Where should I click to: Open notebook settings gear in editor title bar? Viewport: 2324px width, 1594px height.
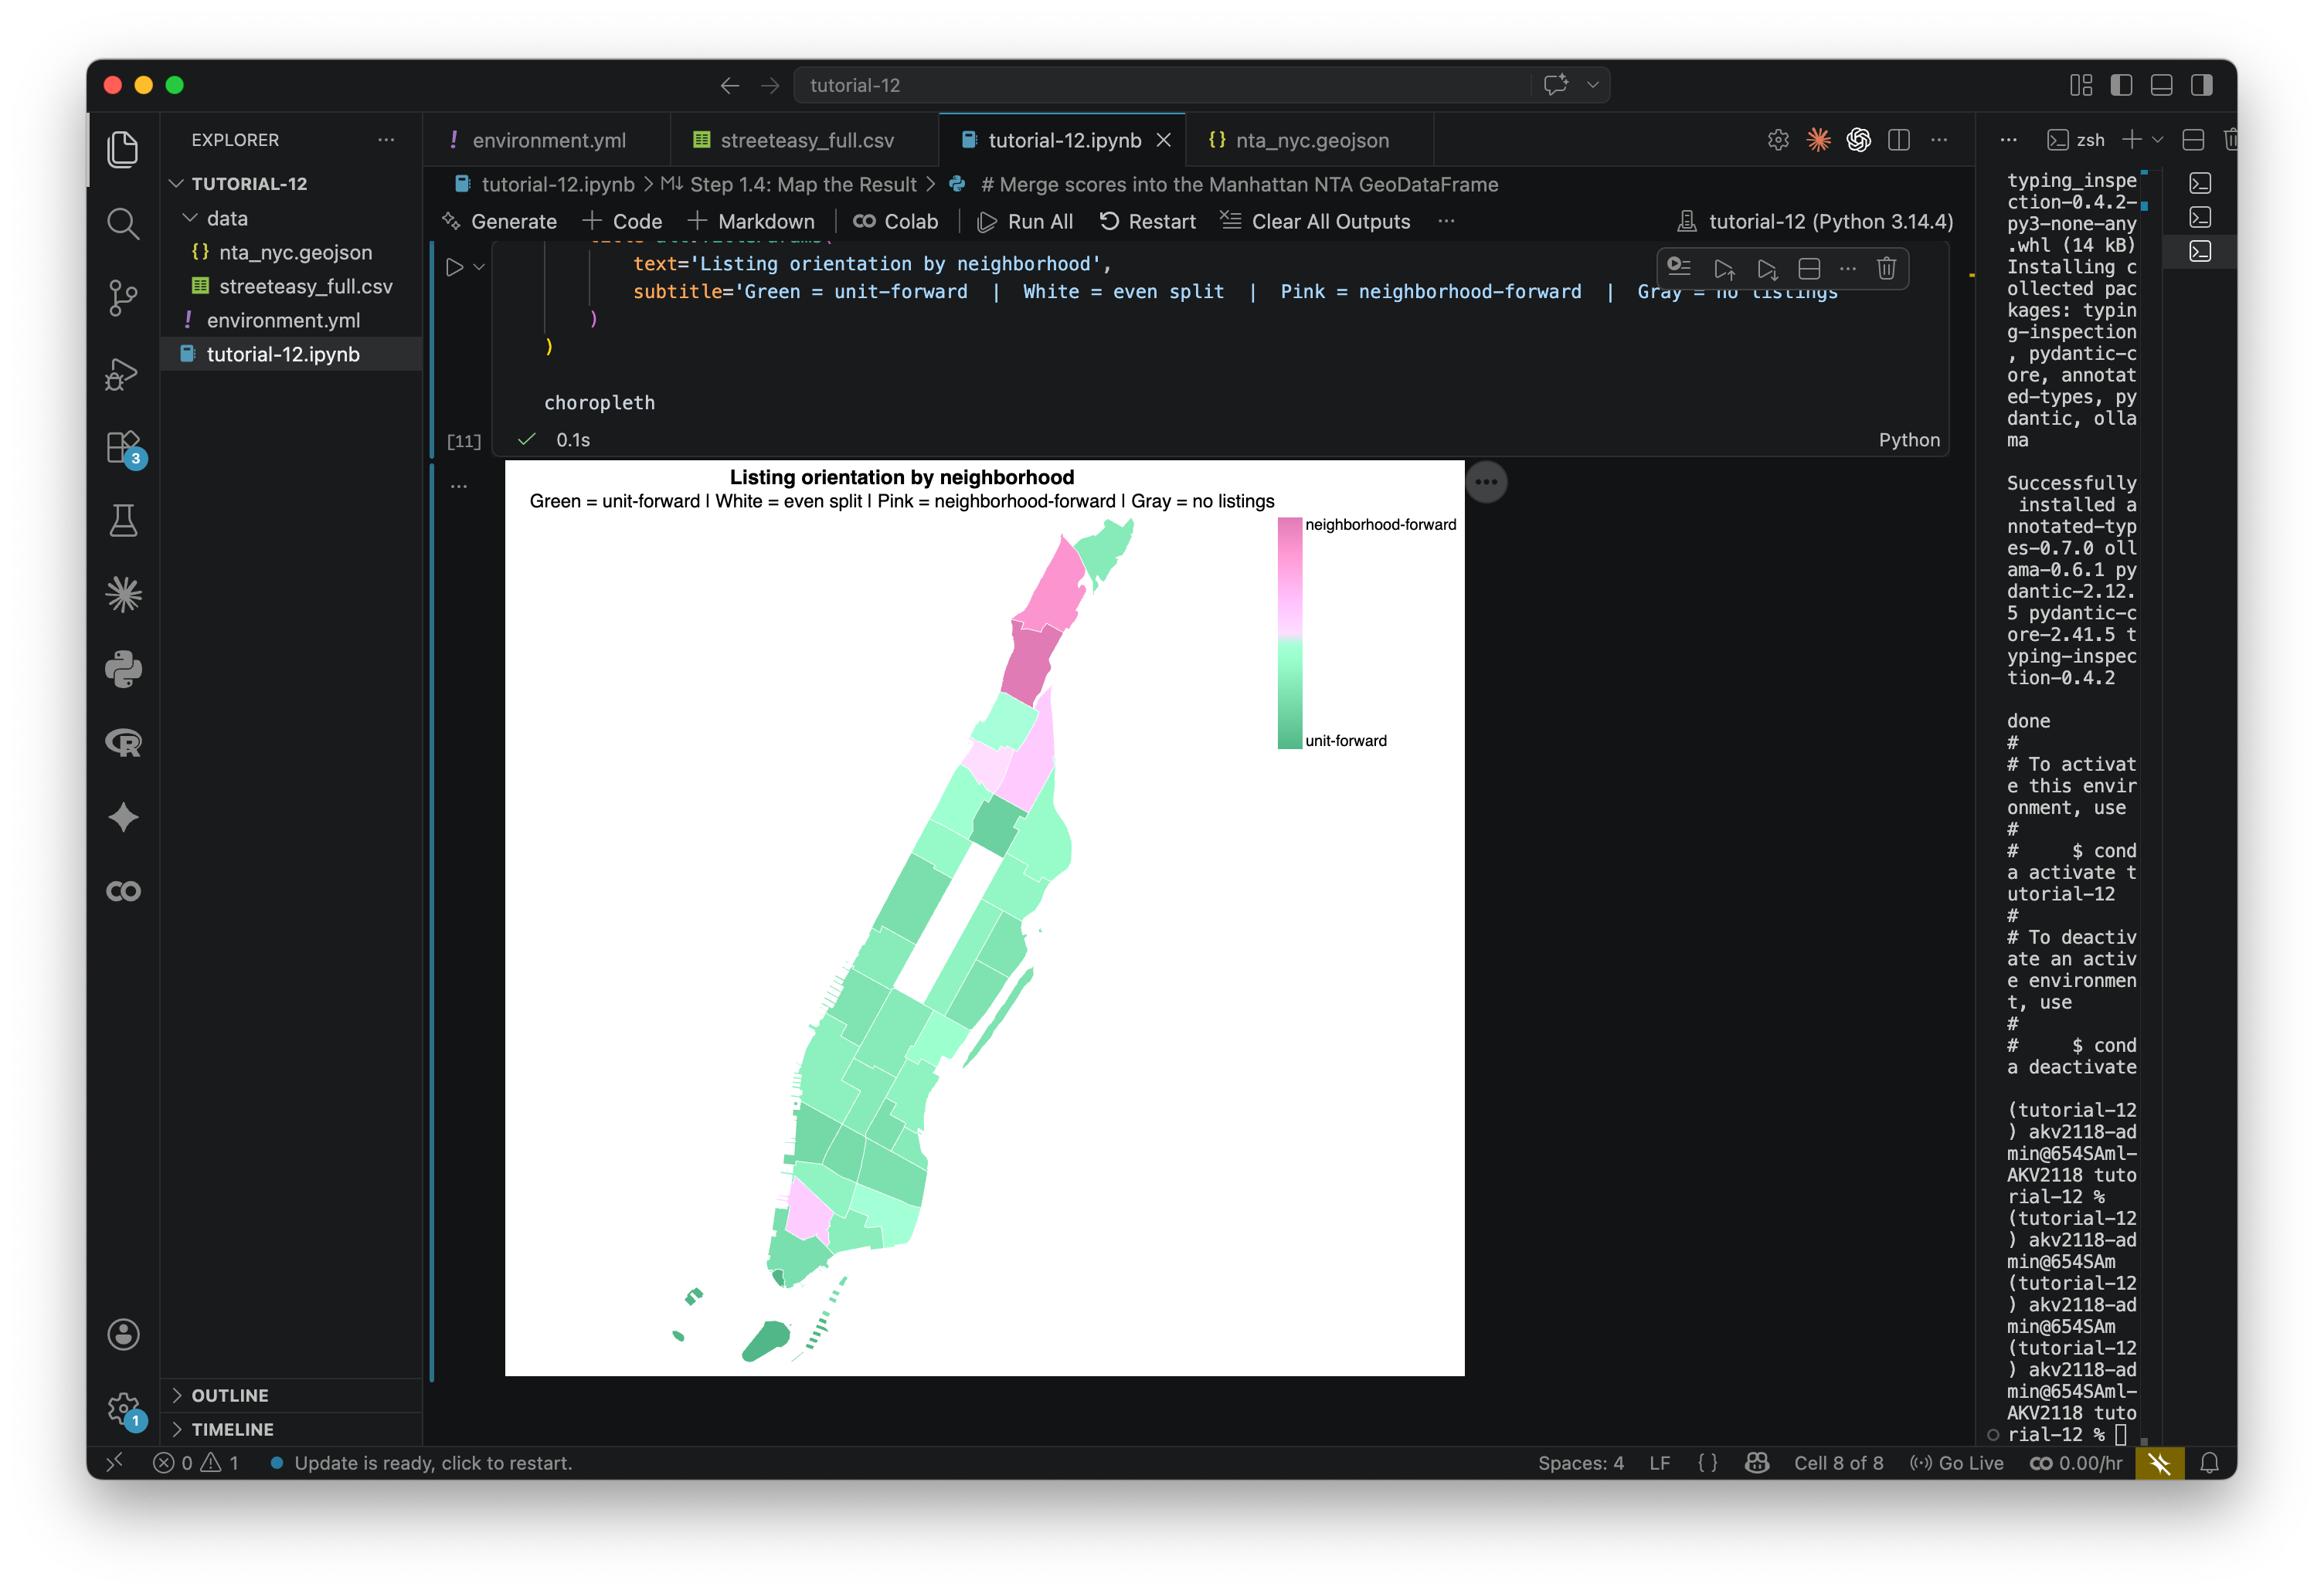coord(1778,140)
